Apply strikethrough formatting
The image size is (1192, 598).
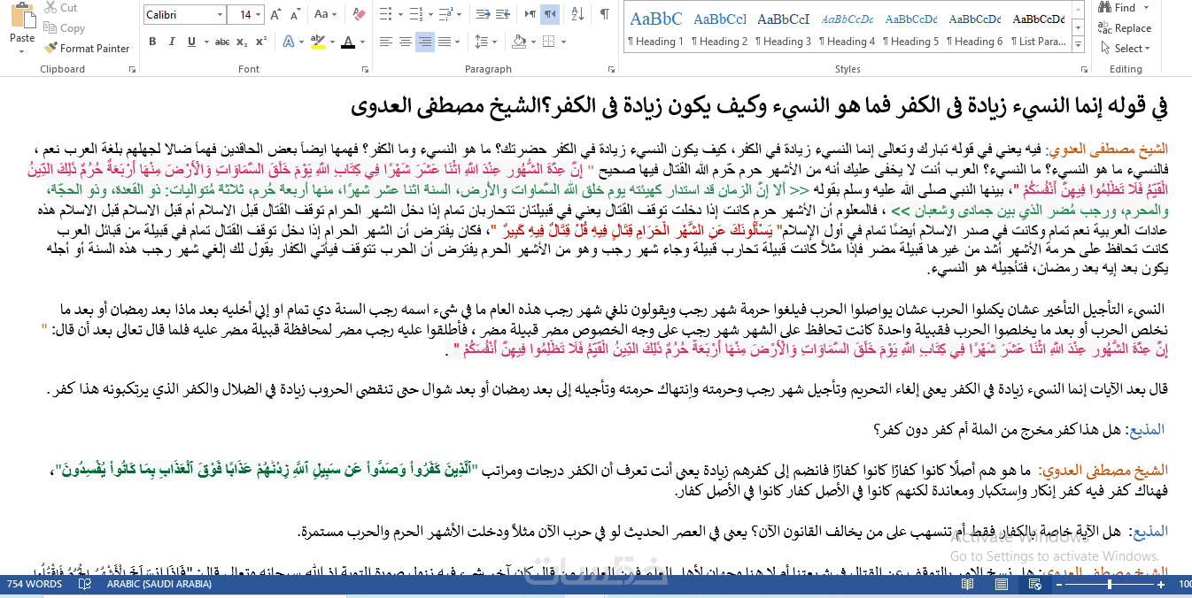pos(222,42)
